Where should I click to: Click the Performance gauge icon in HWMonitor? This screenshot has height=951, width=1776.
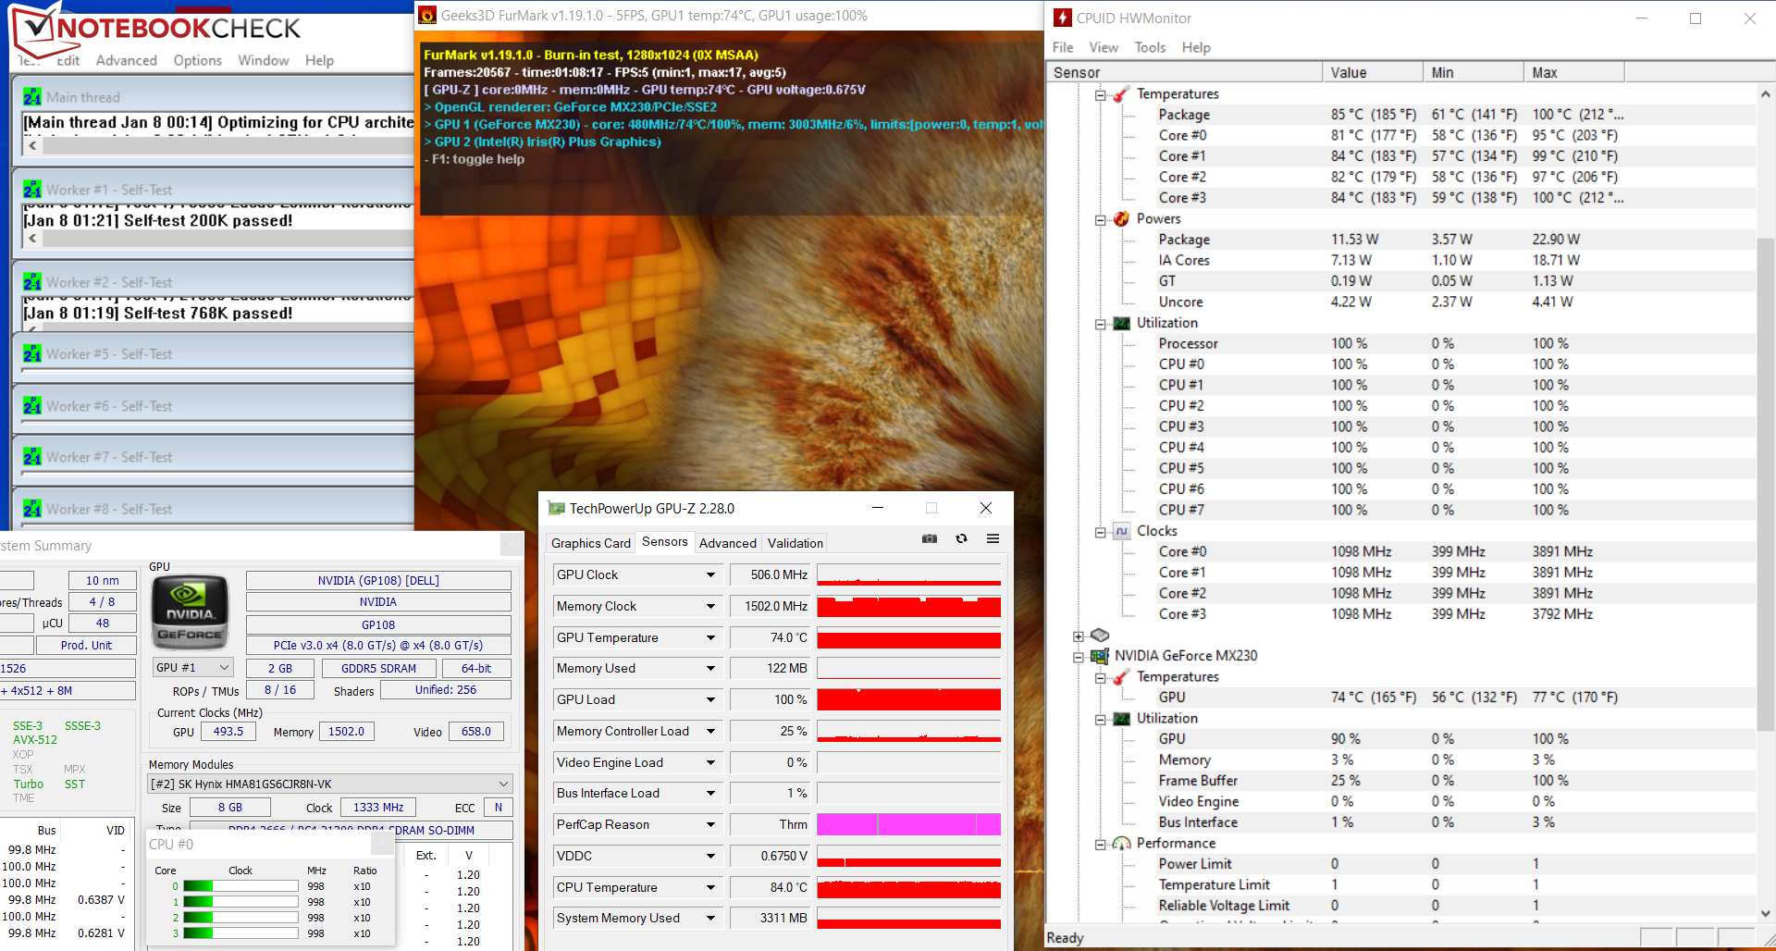[1121, 844]
